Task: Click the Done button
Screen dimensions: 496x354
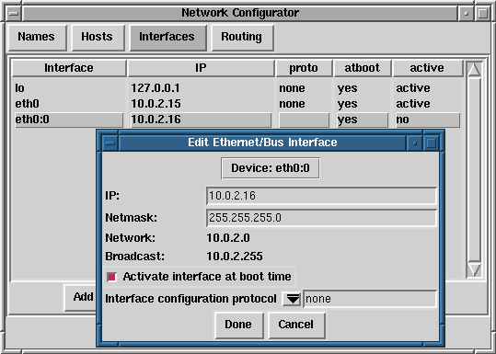Action: click(x=239, y=325)
